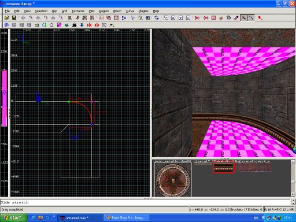
Task: Click the pink brush bar in Z window
Action: tap(5, 98)
